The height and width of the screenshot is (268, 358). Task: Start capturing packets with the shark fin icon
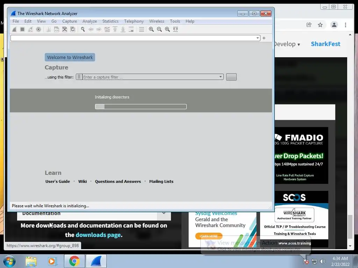tap(14, 29)
